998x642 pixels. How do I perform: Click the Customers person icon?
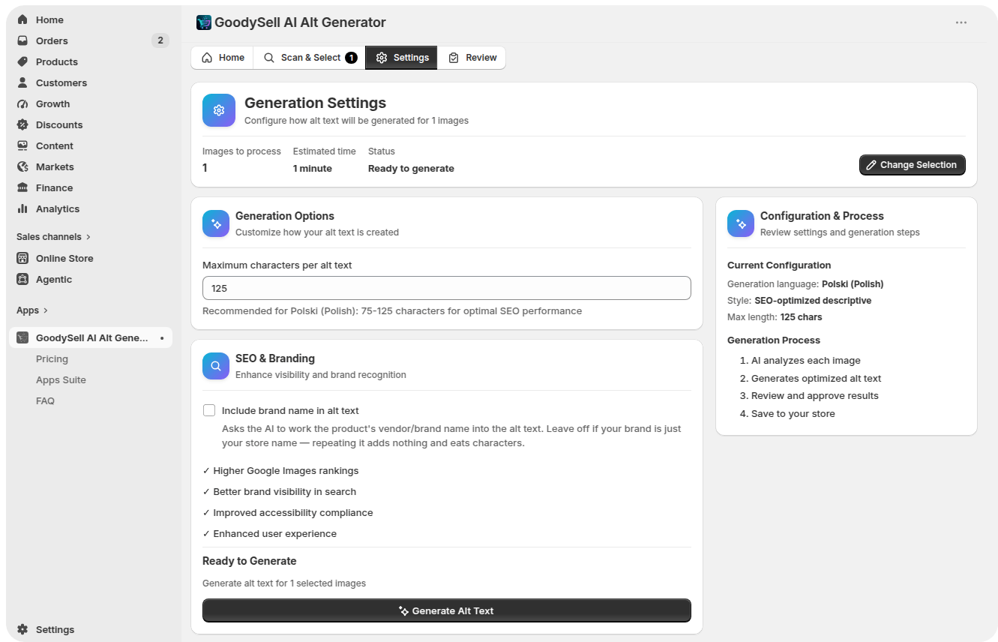click(22, 82)
